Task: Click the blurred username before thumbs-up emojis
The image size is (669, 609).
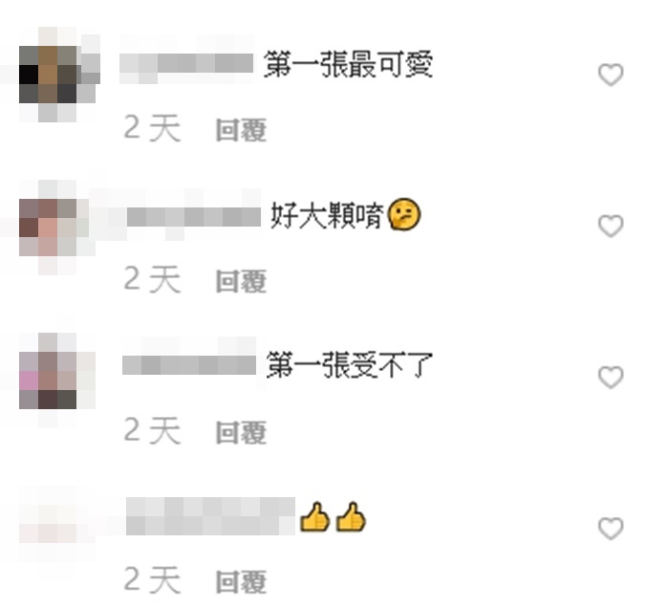Action: point(210,516)
